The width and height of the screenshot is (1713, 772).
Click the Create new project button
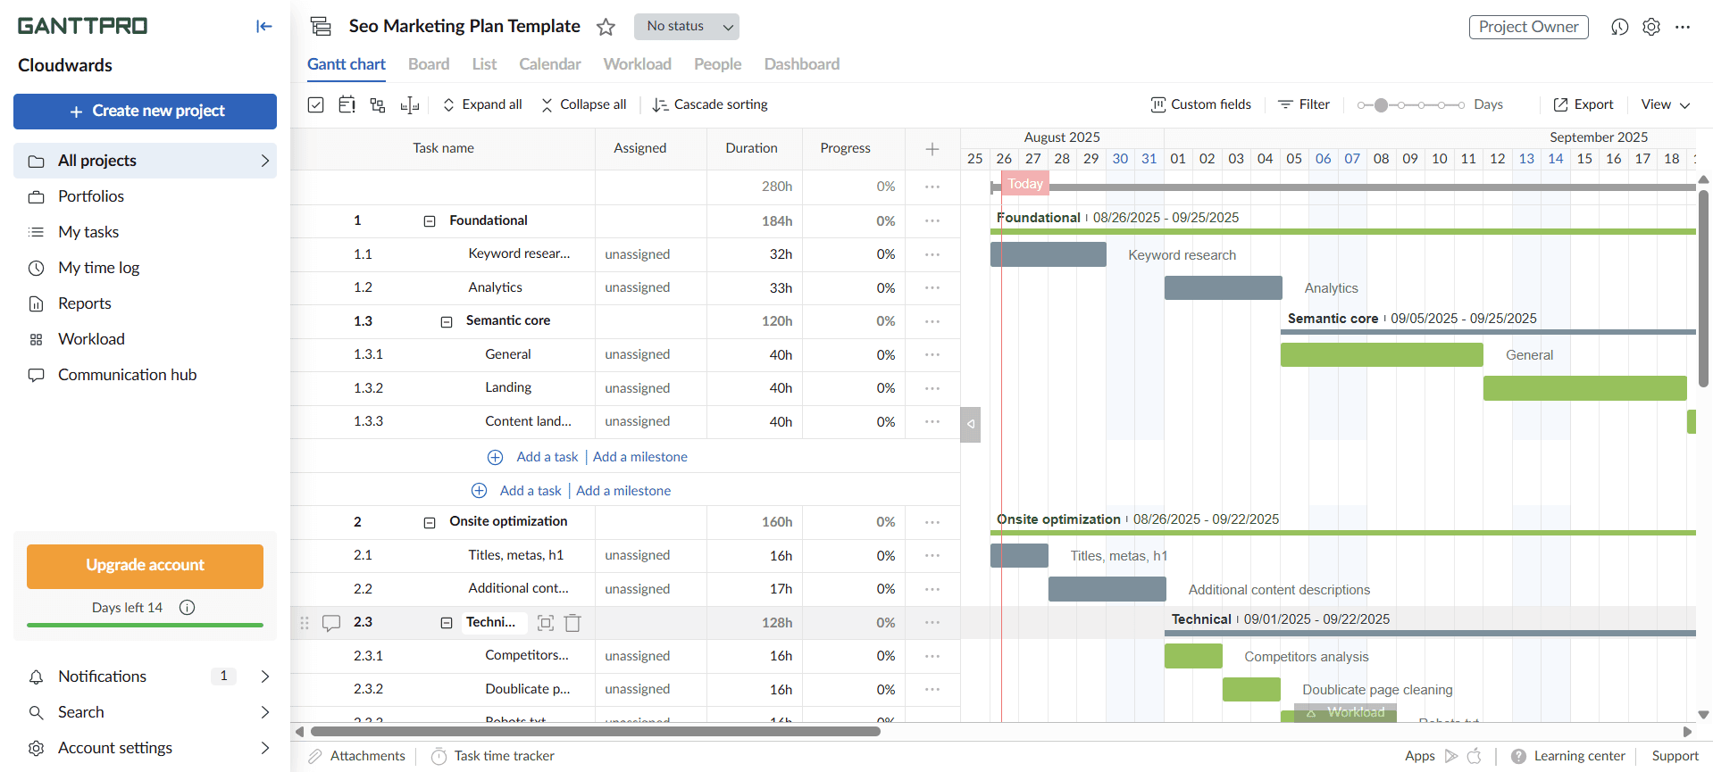[x=145, y=112]
